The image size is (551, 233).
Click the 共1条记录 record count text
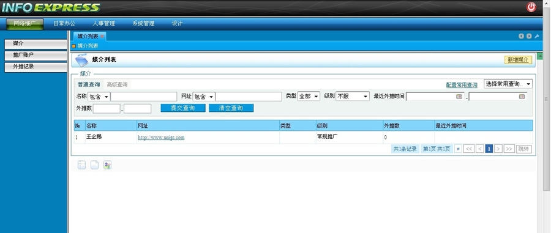[405, 149]
